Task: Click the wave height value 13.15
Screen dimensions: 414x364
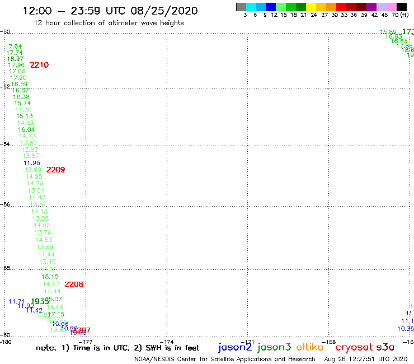Action: (48, 262)
